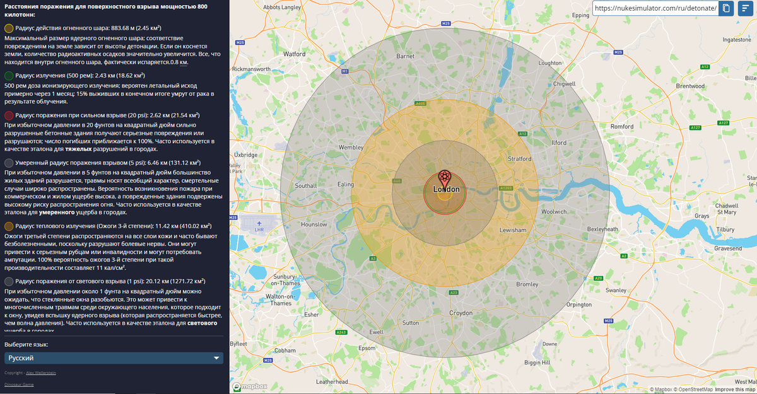Click the Выберите язык label
The image size is (757, 394).
[x=26, y=345]
